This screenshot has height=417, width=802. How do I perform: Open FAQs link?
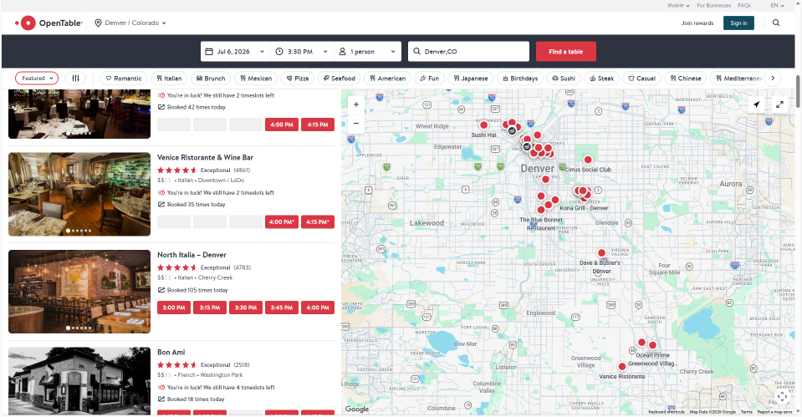(x=744, y=6)
